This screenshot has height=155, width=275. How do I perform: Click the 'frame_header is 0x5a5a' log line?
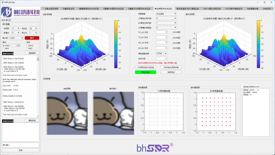(13, 96)
